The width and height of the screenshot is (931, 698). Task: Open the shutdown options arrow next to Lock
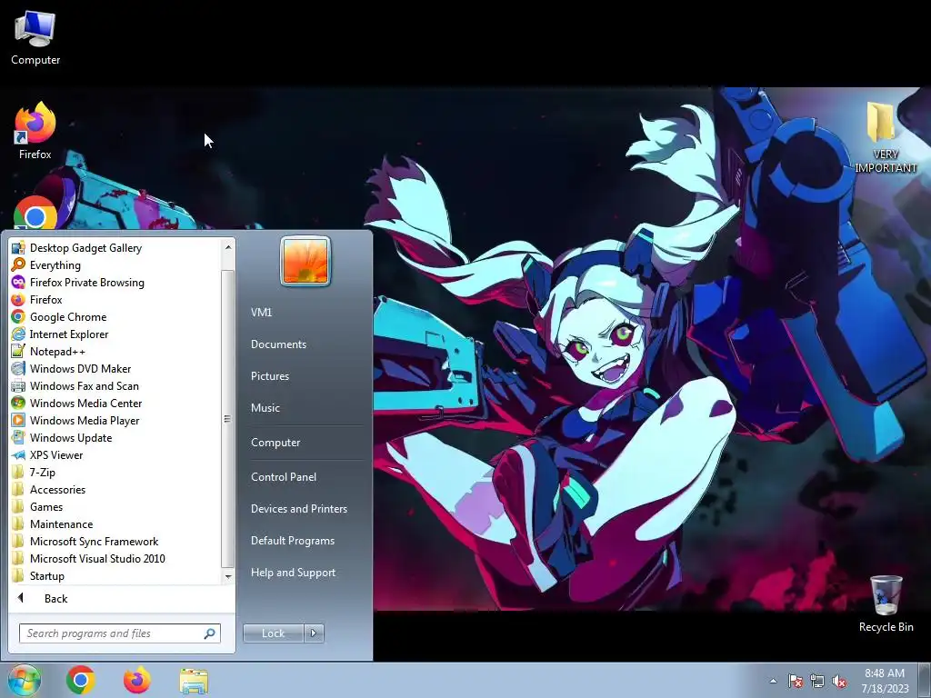[x=314, y=633]
